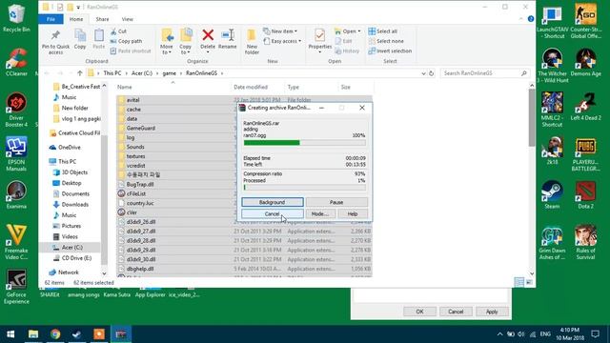610x343 pixels.
Task: Launch Steam desktop shortcut
Action: tap(552, 194)
